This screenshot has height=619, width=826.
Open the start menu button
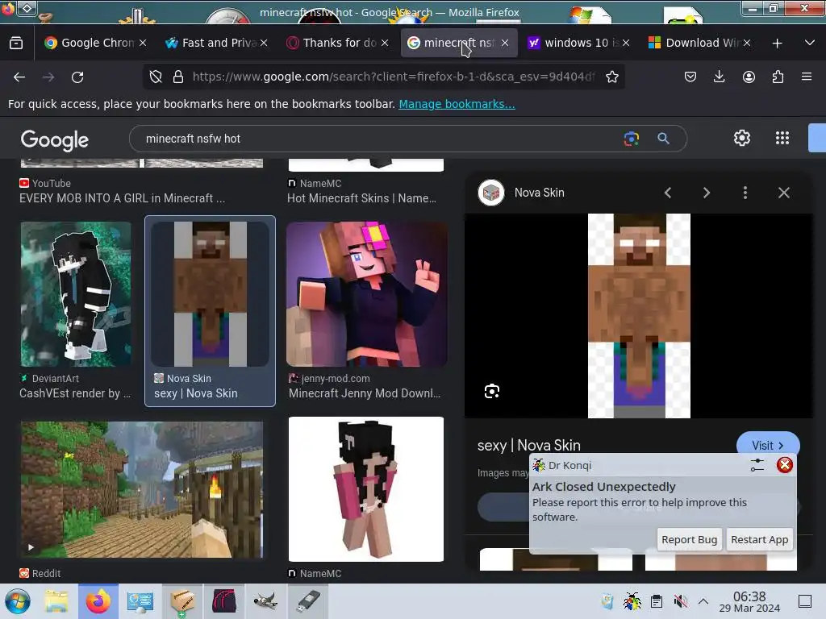(x=18, y=601)
